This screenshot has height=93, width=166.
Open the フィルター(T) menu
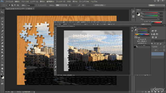pyautogui.click(x=60, y=2)
